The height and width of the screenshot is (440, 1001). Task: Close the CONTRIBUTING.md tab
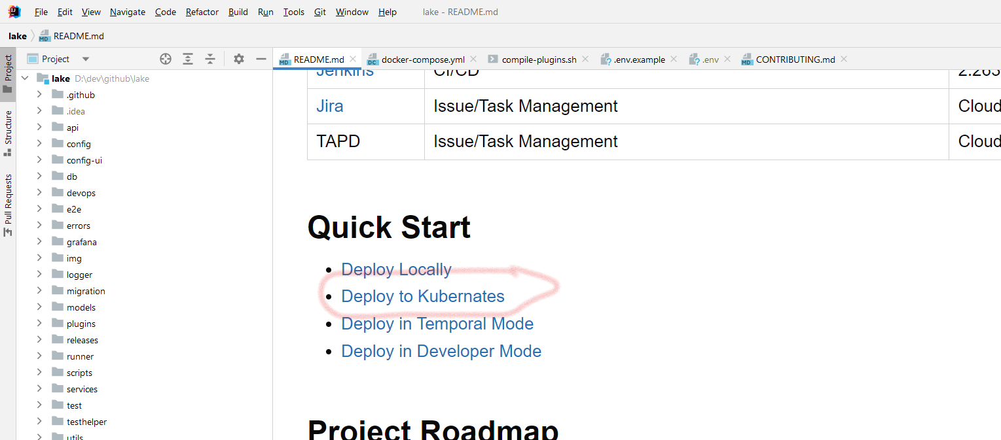click(x=844, y=59)
